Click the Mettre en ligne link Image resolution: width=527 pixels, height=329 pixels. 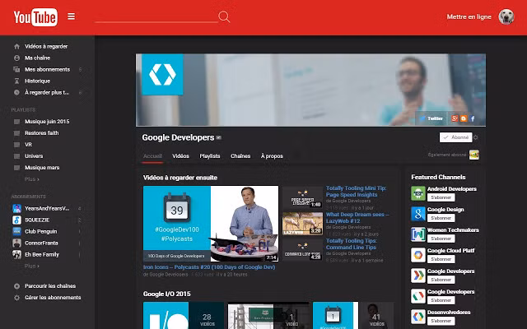click(469, 16)
